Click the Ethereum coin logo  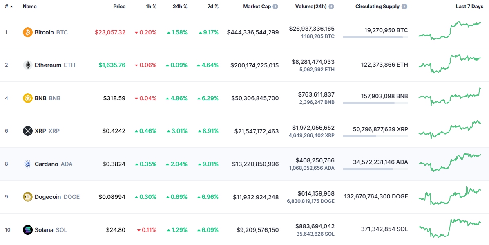[x=28, y=65]
